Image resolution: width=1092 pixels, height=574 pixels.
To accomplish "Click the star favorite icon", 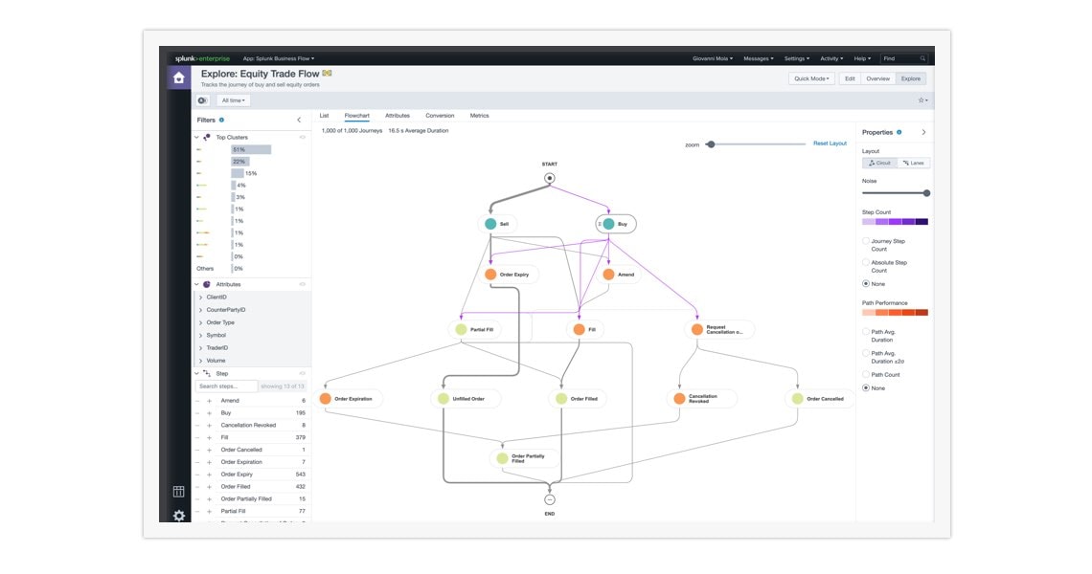I will point(921,100).
